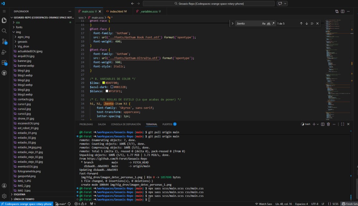Open new terminal profile dropdown arrow

pyautogui.click(x=318, y=124)
